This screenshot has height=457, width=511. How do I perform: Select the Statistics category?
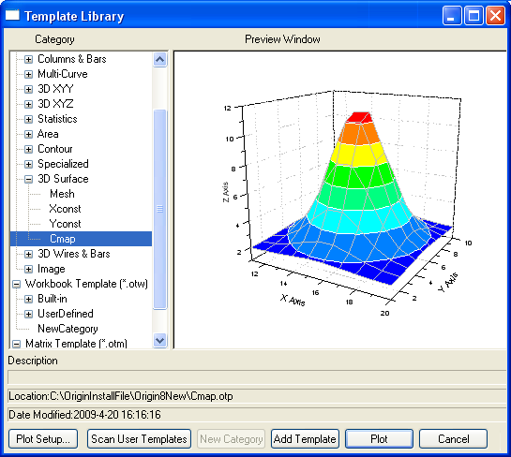coord(57,119)
